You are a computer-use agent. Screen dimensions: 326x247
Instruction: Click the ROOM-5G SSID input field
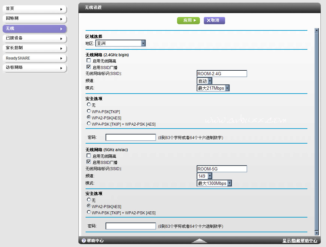coord(222,169)
